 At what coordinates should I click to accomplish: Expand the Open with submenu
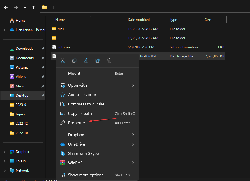pos(133,85)
